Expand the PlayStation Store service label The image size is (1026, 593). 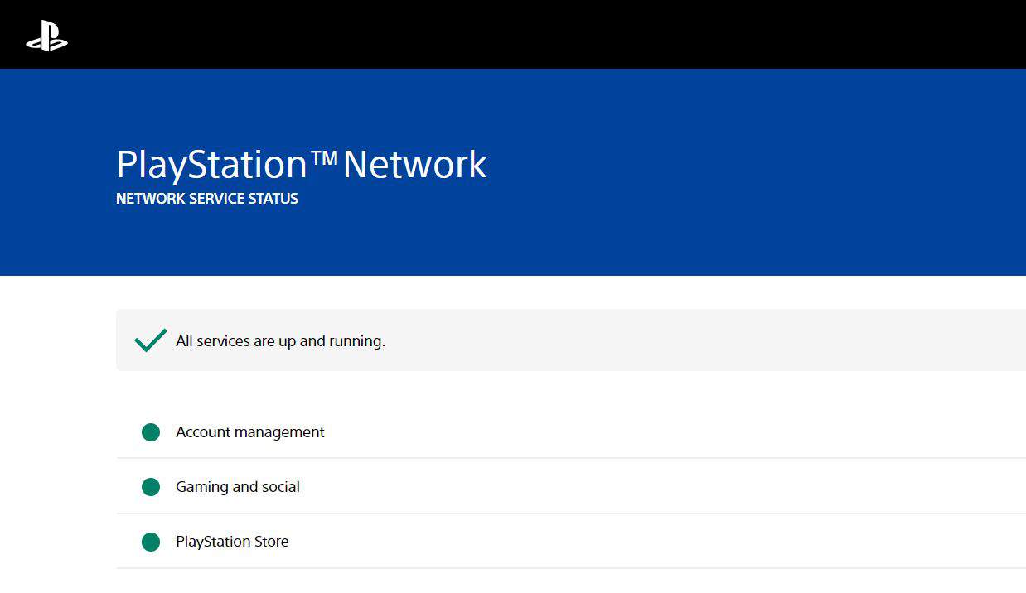pos(232,542)
